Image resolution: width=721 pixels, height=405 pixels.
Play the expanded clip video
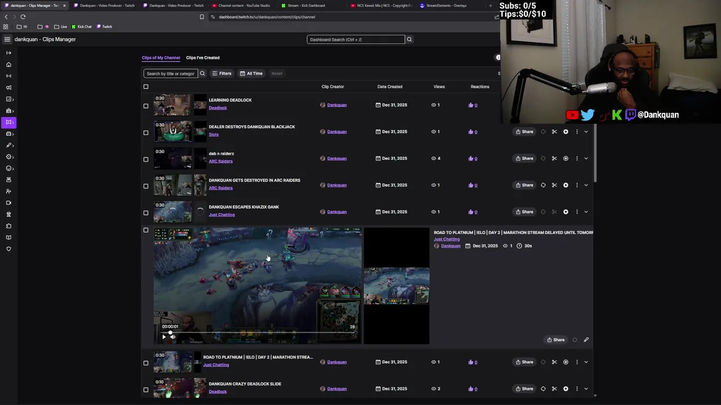[164, 337]
